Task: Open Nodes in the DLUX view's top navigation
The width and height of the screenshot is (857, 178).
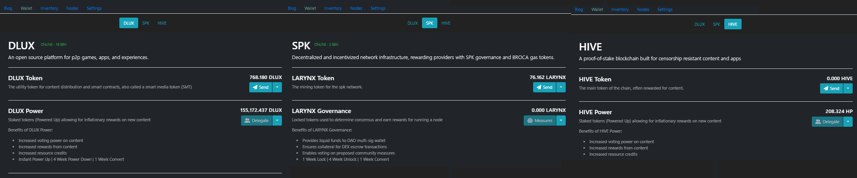Action: (72, 8)
